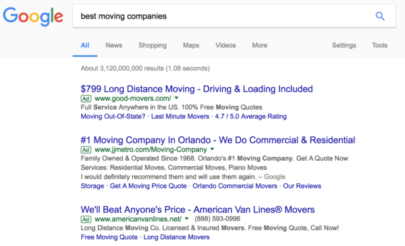
Task: Expand dropdown arrow next to www.jjmetro.com/Moving-Company
Action: click(x=212, y=149)
